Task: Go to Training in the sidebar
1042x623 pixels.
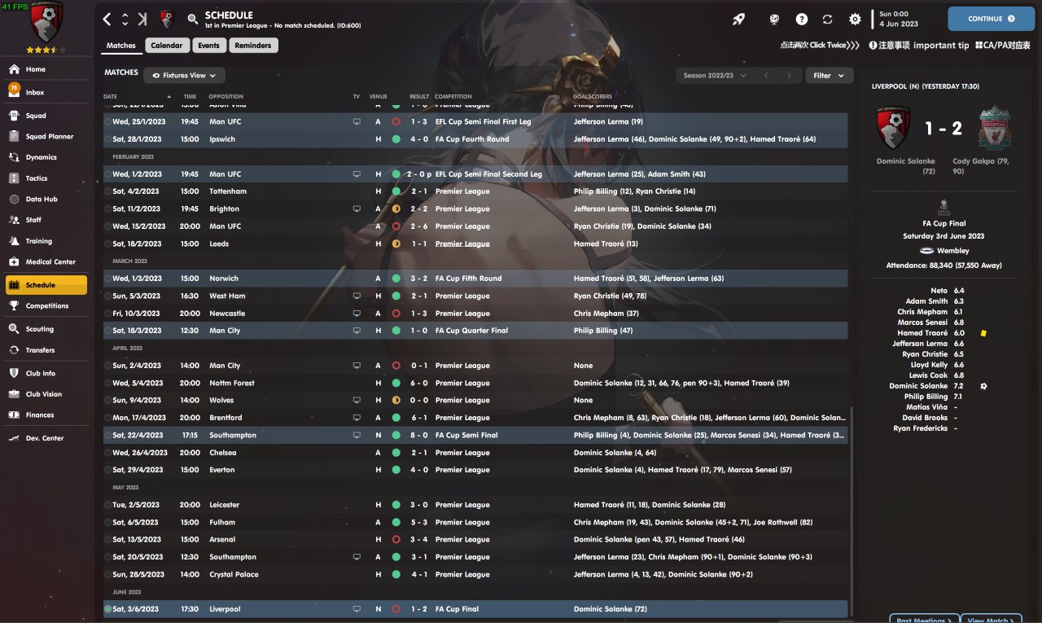Action: (x=46, y=241)
